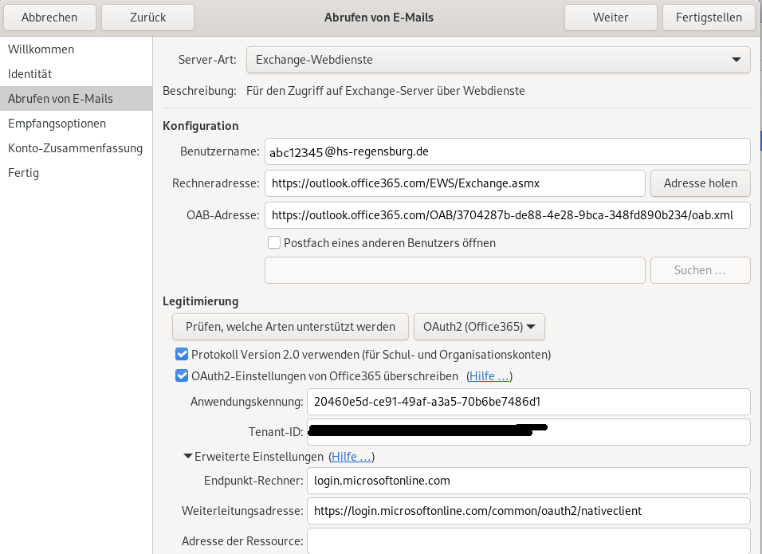Viewport: 762px width, 554px height.
Task: Go to the Identität step
Action: pyautogui.click(x=29, y=74)
